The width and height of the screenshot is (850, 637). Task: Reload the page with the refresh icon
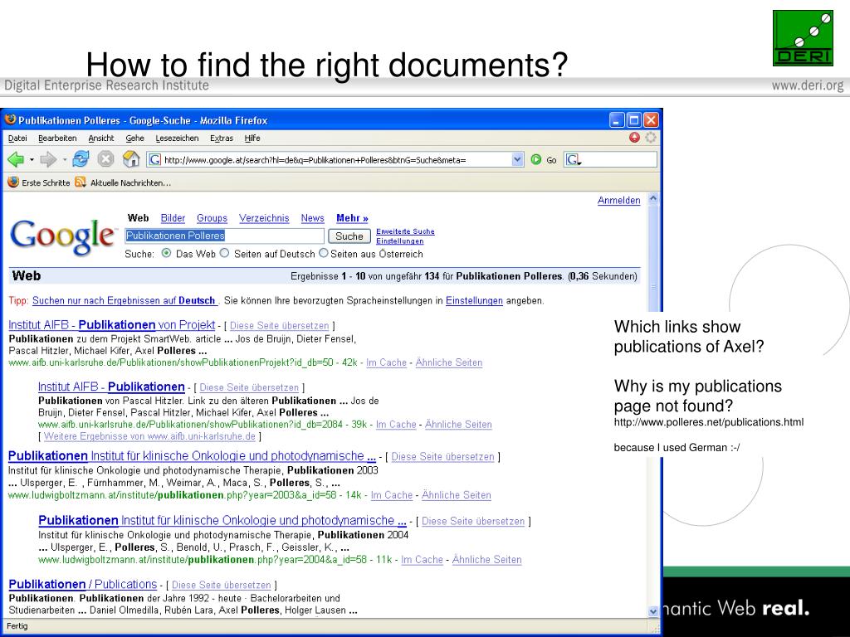pyautogui.click(x=81, y=159)
